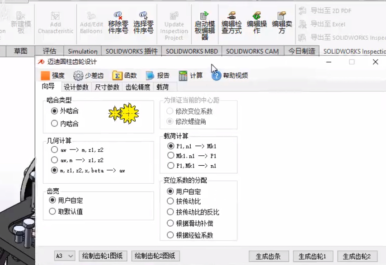The width and height of the screenshot is (386, 265).
Task: Open 编辑卖方 in the ribbon
Action: (x=282, y=23)
